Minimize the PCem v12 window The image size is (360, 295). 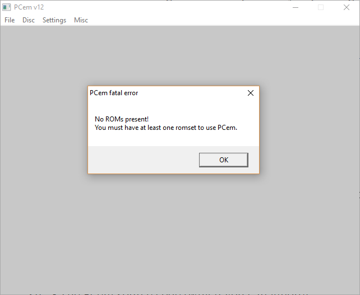point(296,7)
